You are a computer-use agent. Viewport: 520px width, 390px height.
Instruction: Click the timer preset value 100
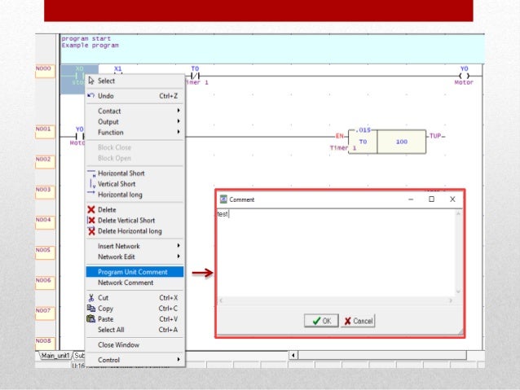tap(402, 142)
